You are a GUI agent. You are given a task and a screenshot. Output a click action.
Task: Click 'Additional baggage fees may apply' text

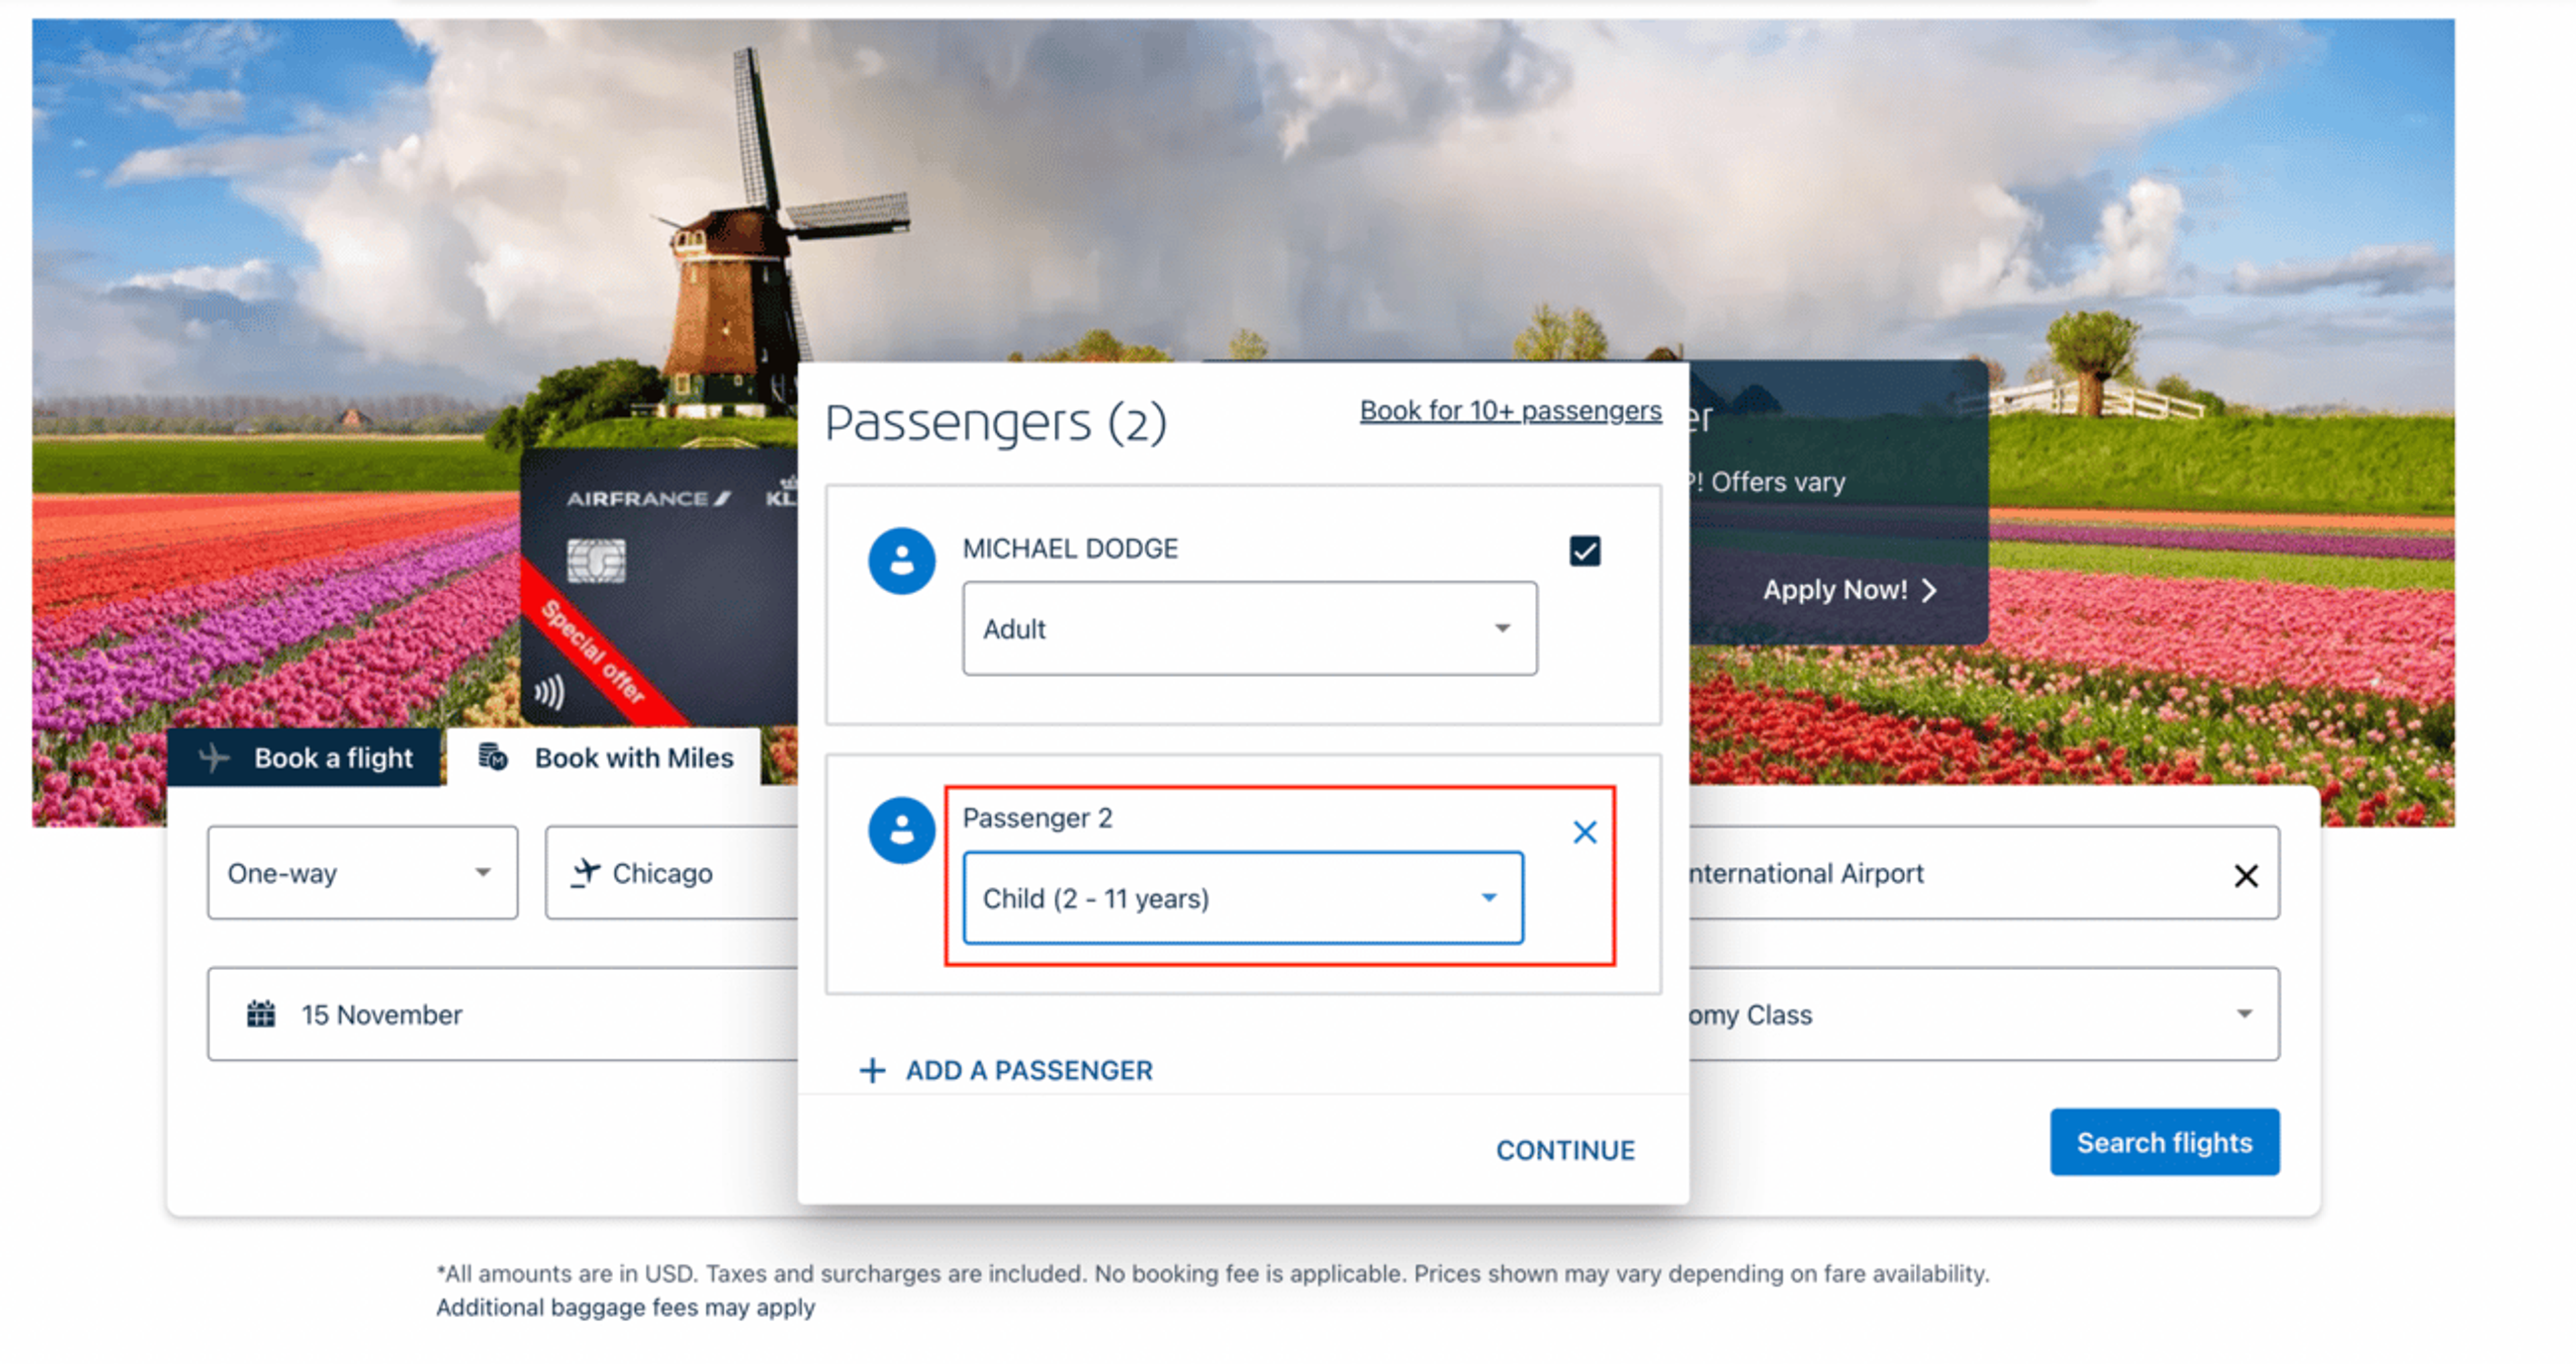pyautogui.click(x=625, y=1307)
